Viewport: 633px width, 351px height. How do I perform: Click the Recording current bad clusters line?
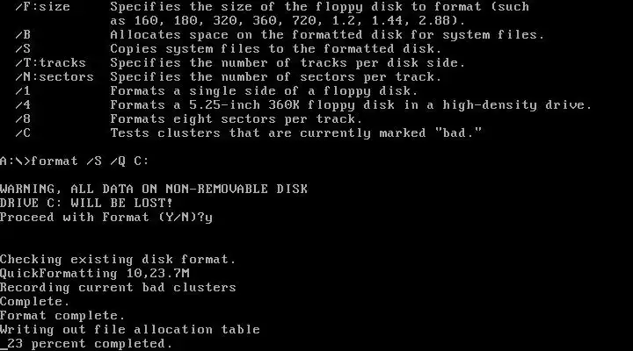pos(118,287)
